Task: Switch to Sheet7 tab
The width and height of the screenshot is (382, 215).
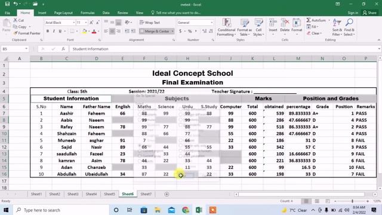Action: [x=146, y=194]
